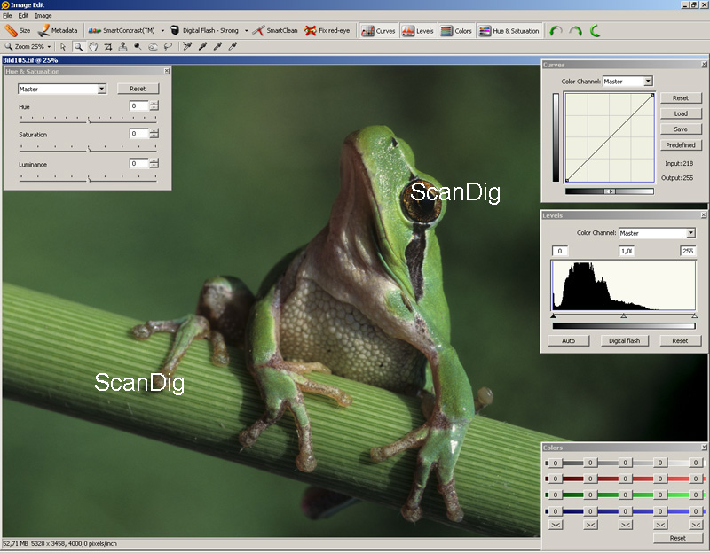Open Predefined curves
710x553 pixels.
(681, 145)
